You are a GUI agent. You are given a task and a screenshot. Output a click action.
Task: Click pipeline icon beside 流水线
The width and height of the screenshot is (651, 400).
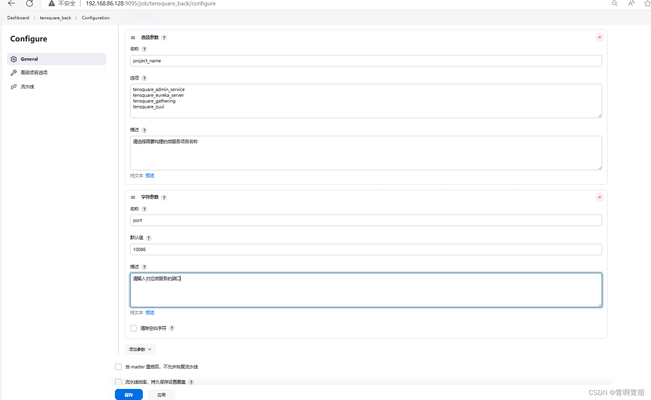click(14, 87)
